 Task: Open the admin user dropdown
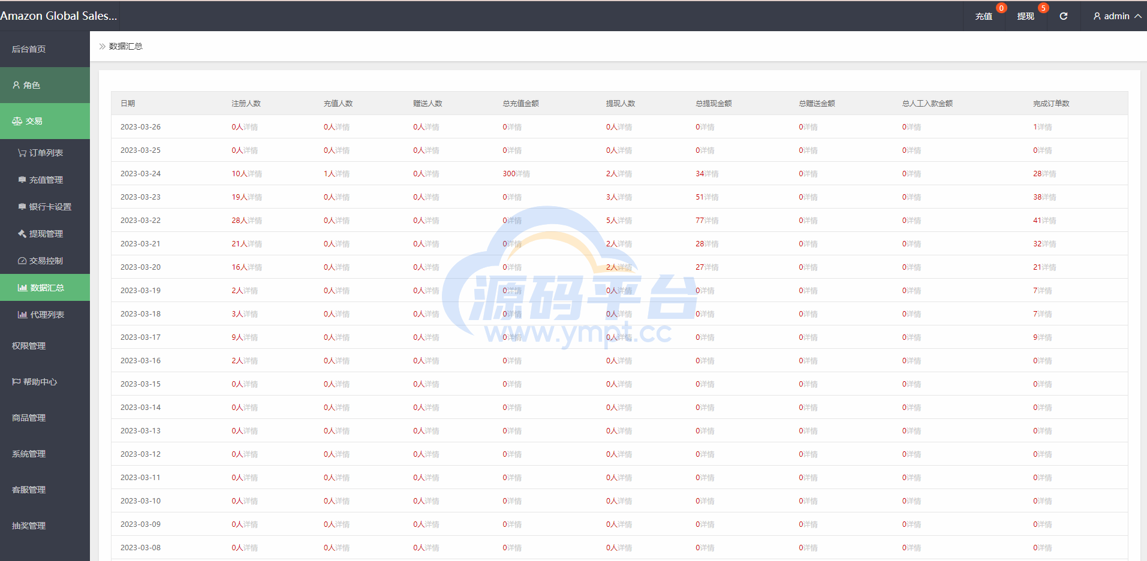point(1117,16)
